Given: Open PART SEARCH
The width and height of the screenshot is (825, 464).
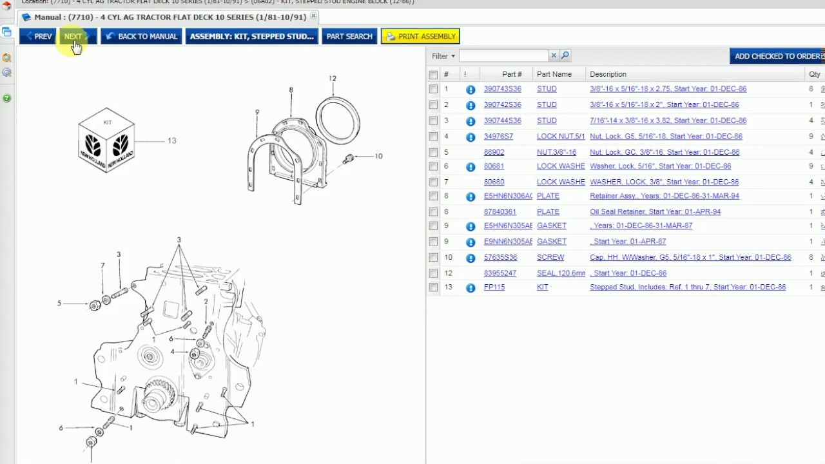Looking at the screenshot, I should coord(349,36).
